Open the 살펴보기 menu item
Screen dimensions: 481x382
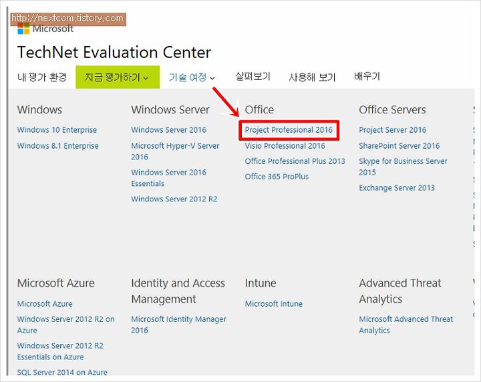[253, 76]
